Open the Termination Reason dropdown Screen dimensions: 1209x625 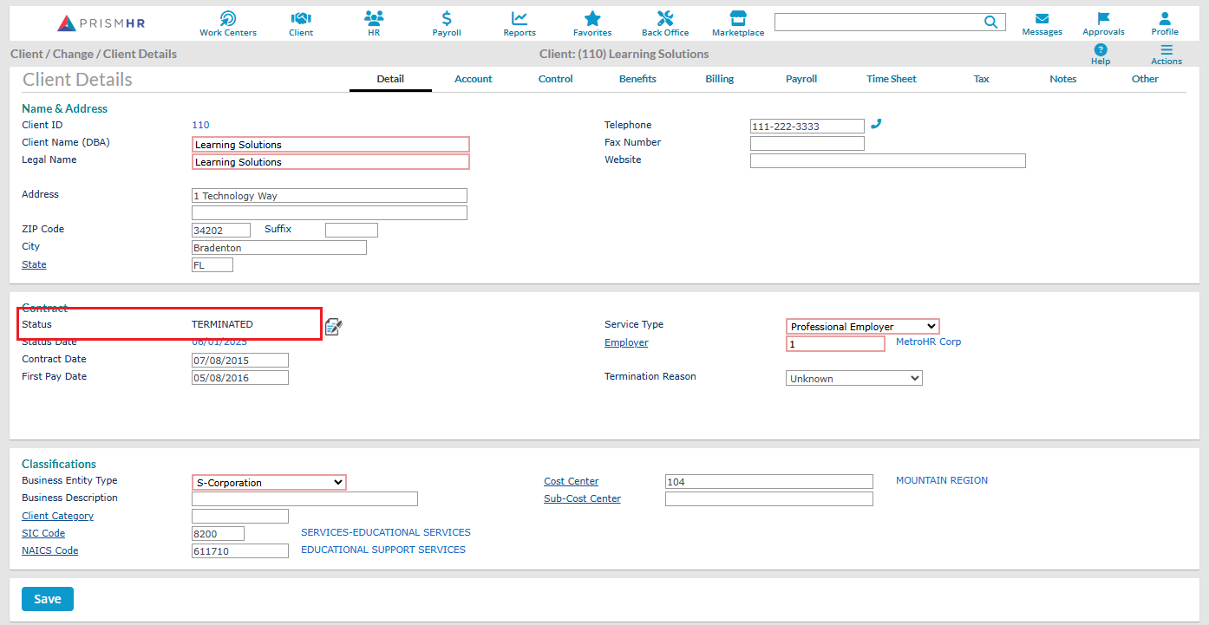[x=853, y=379]
